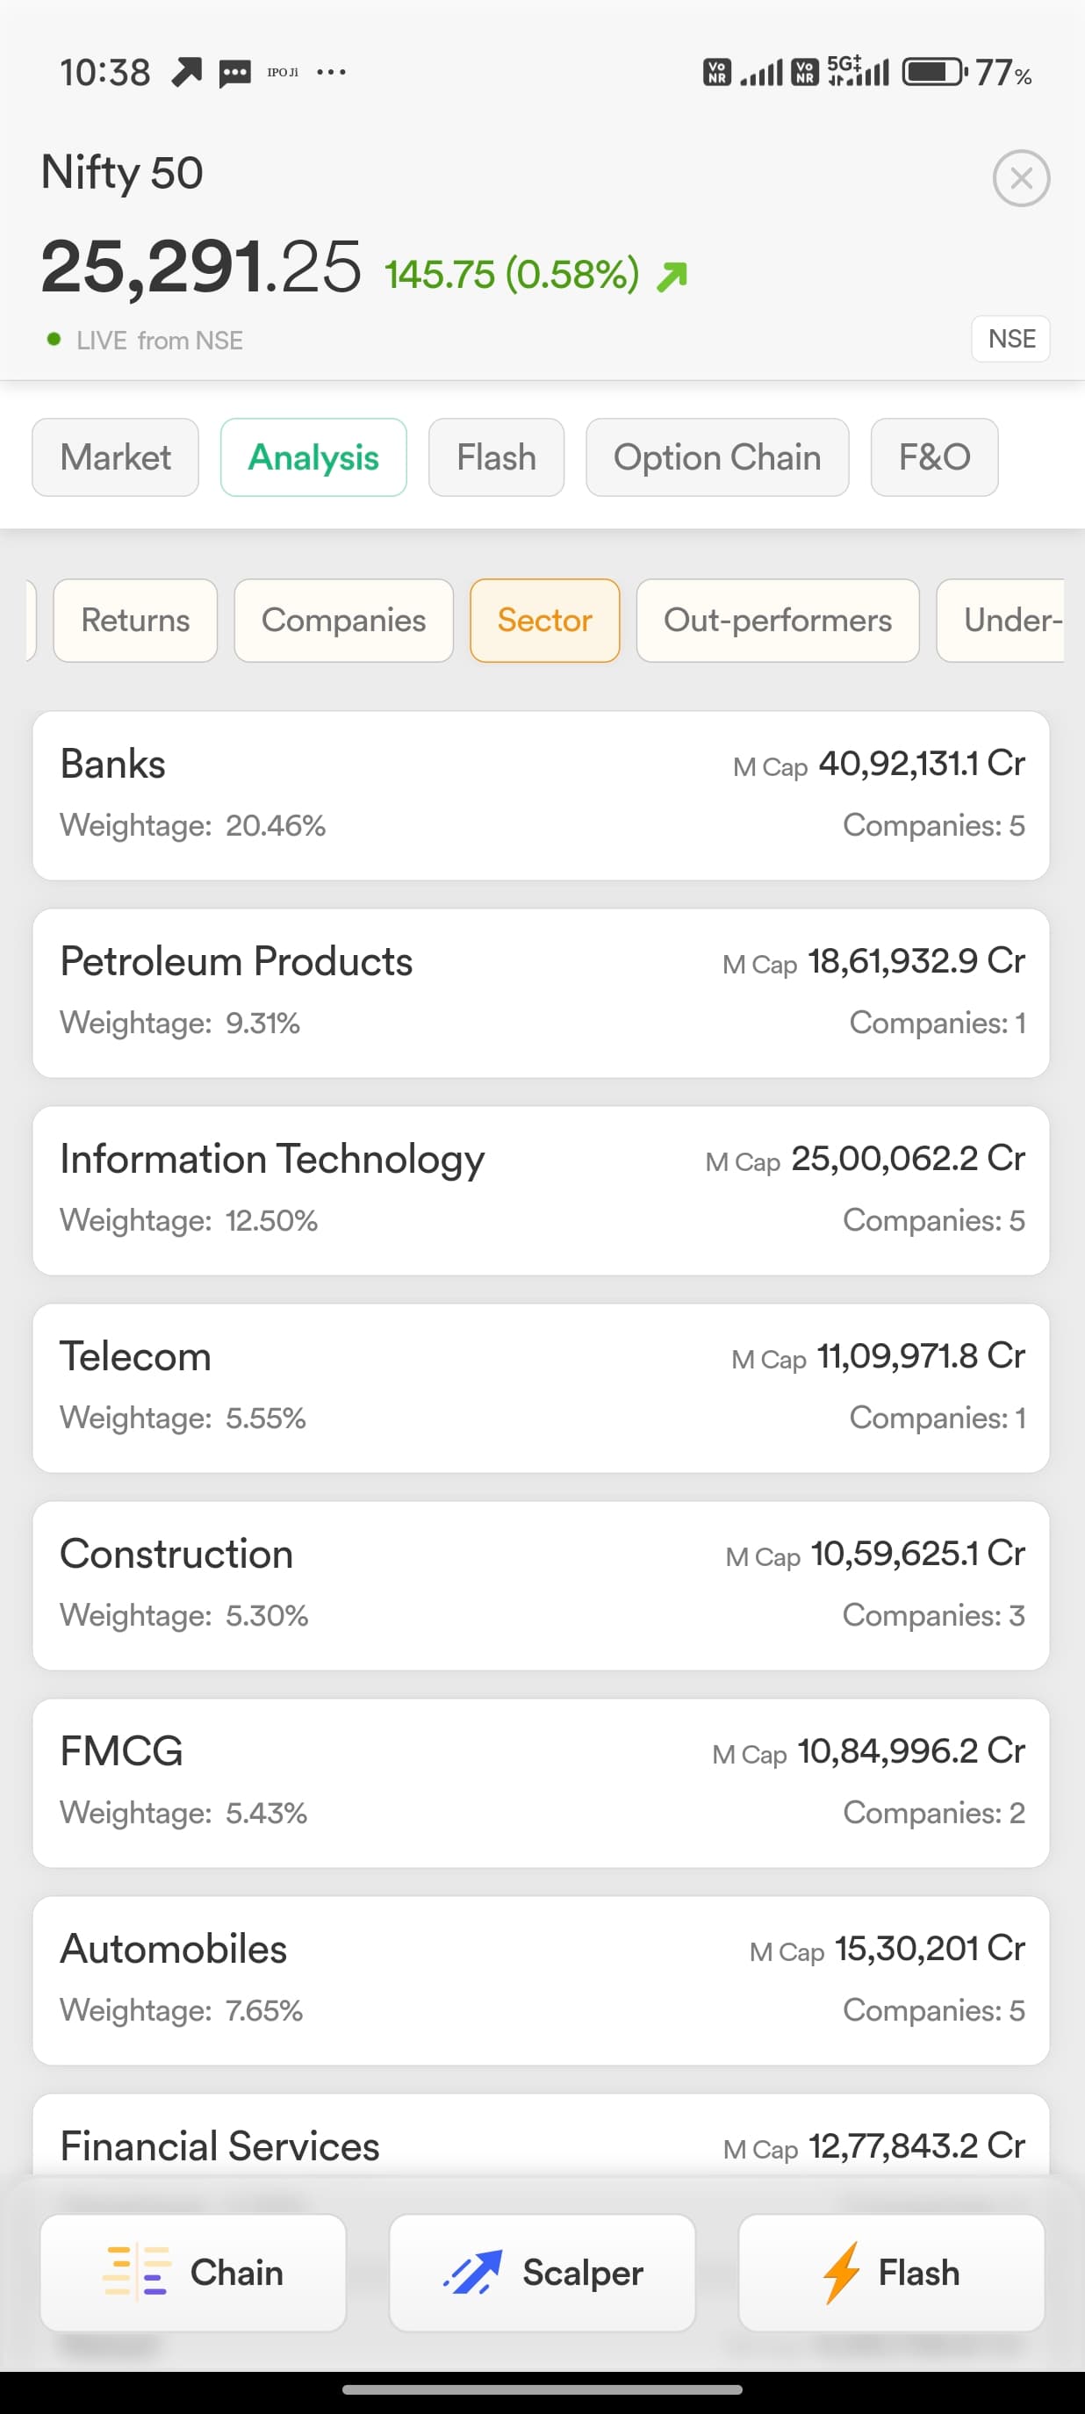Select the NSE exchange badge
1085x2414 pixels.
coord(1011,338)
